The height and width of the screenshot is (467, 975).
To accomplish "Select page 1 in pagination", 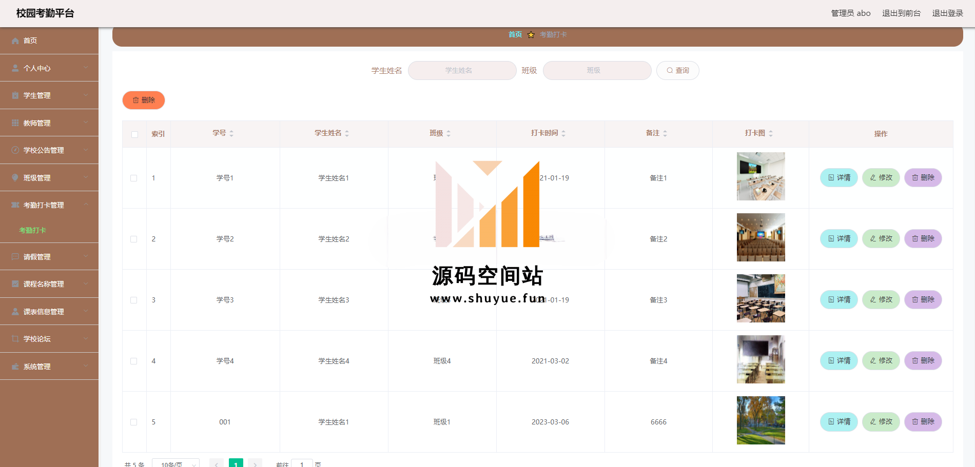I will 236,463.
